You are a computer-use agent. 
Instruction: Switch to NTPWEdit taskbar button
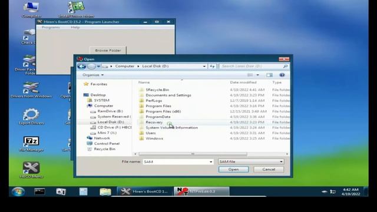pos(201,191)
